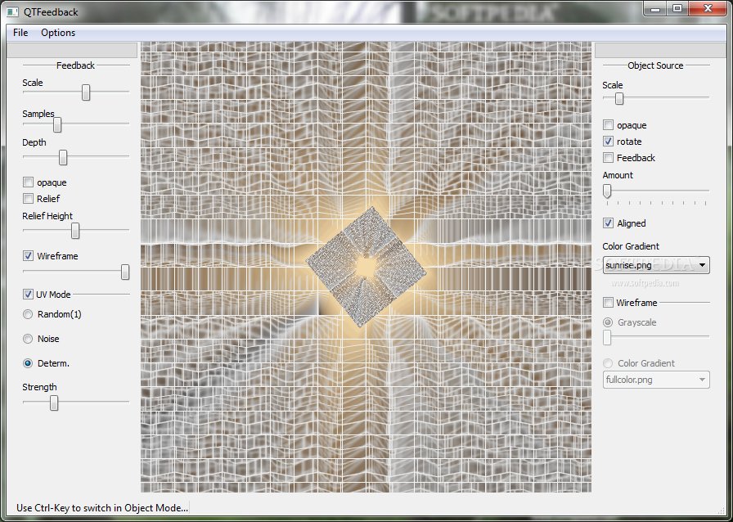733x522 pixels.
Task: Enable the Feedback panel opaque checkbox
Action: [28, 182]
